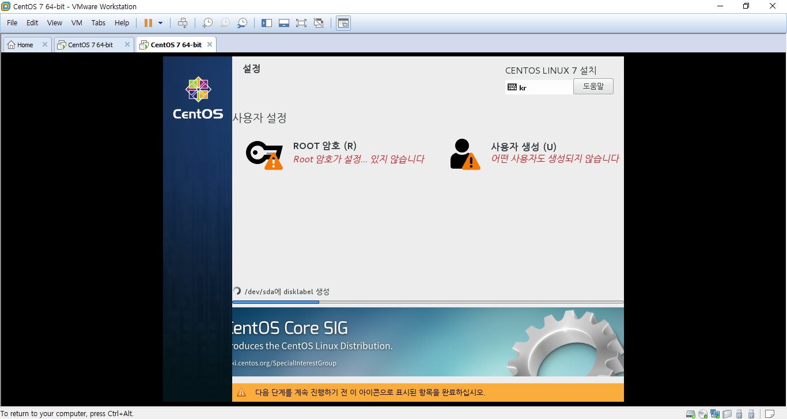
Task: Open the File menu
Action: 12,23
